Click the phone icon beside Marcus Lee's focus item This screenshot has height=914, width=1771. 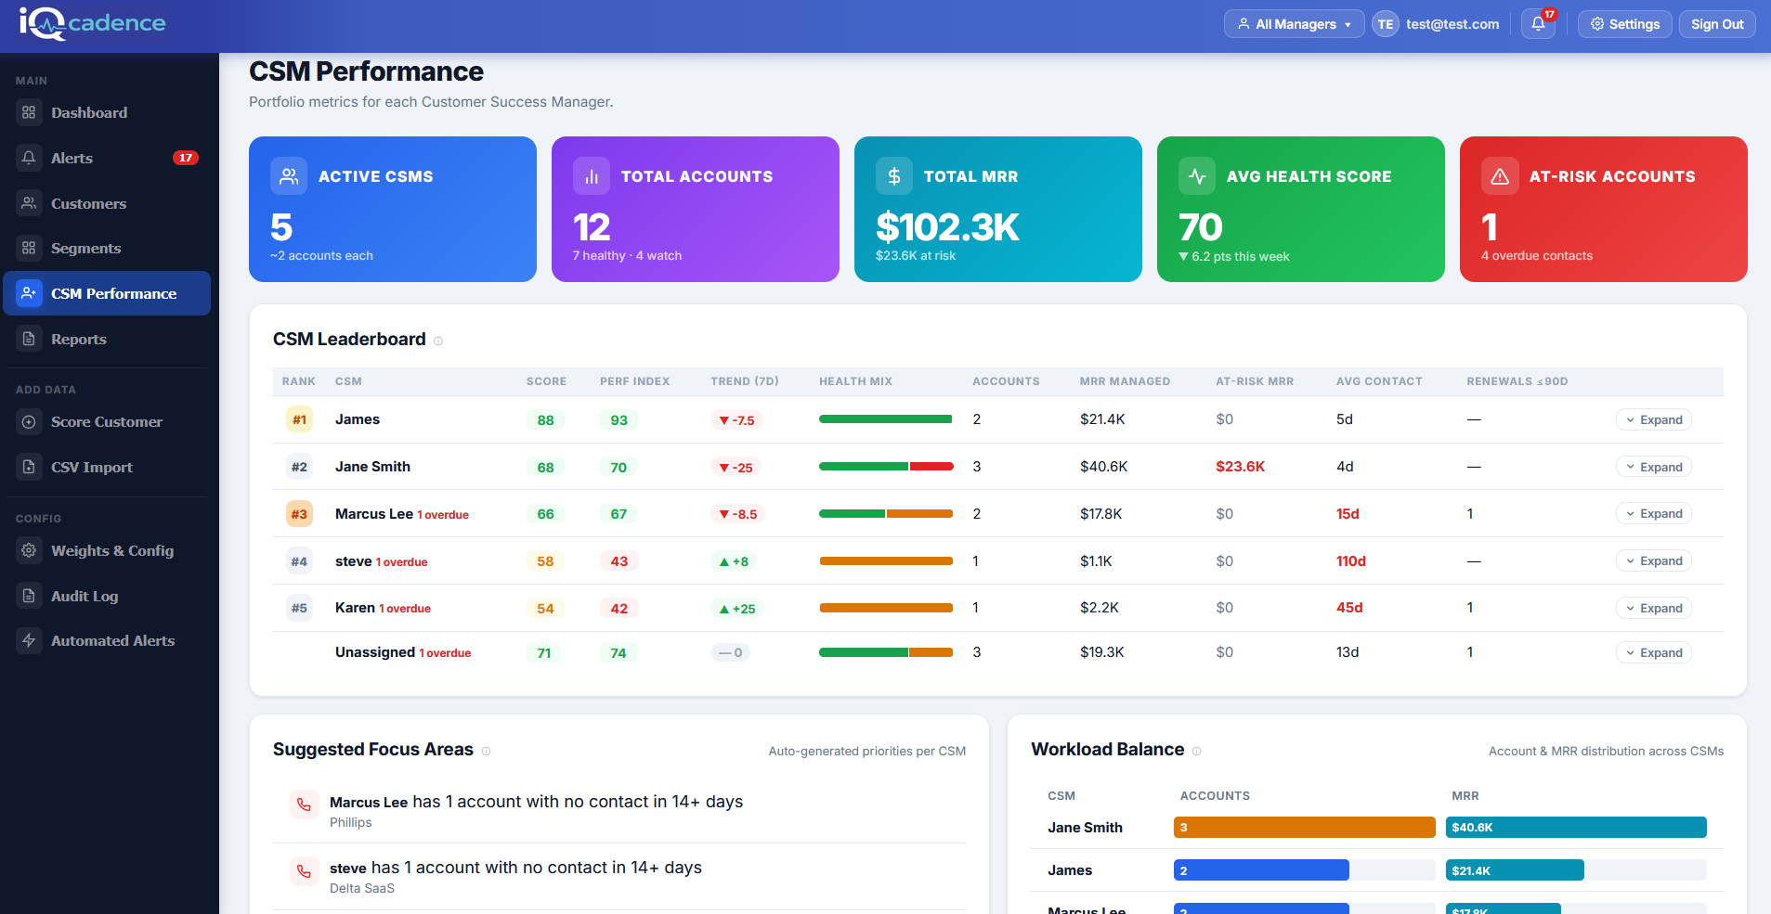(304, 804)
